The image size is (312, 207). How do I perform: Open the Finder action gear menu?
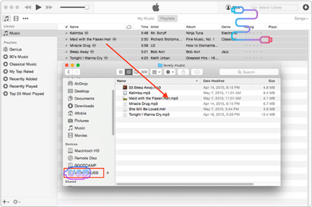170,72
